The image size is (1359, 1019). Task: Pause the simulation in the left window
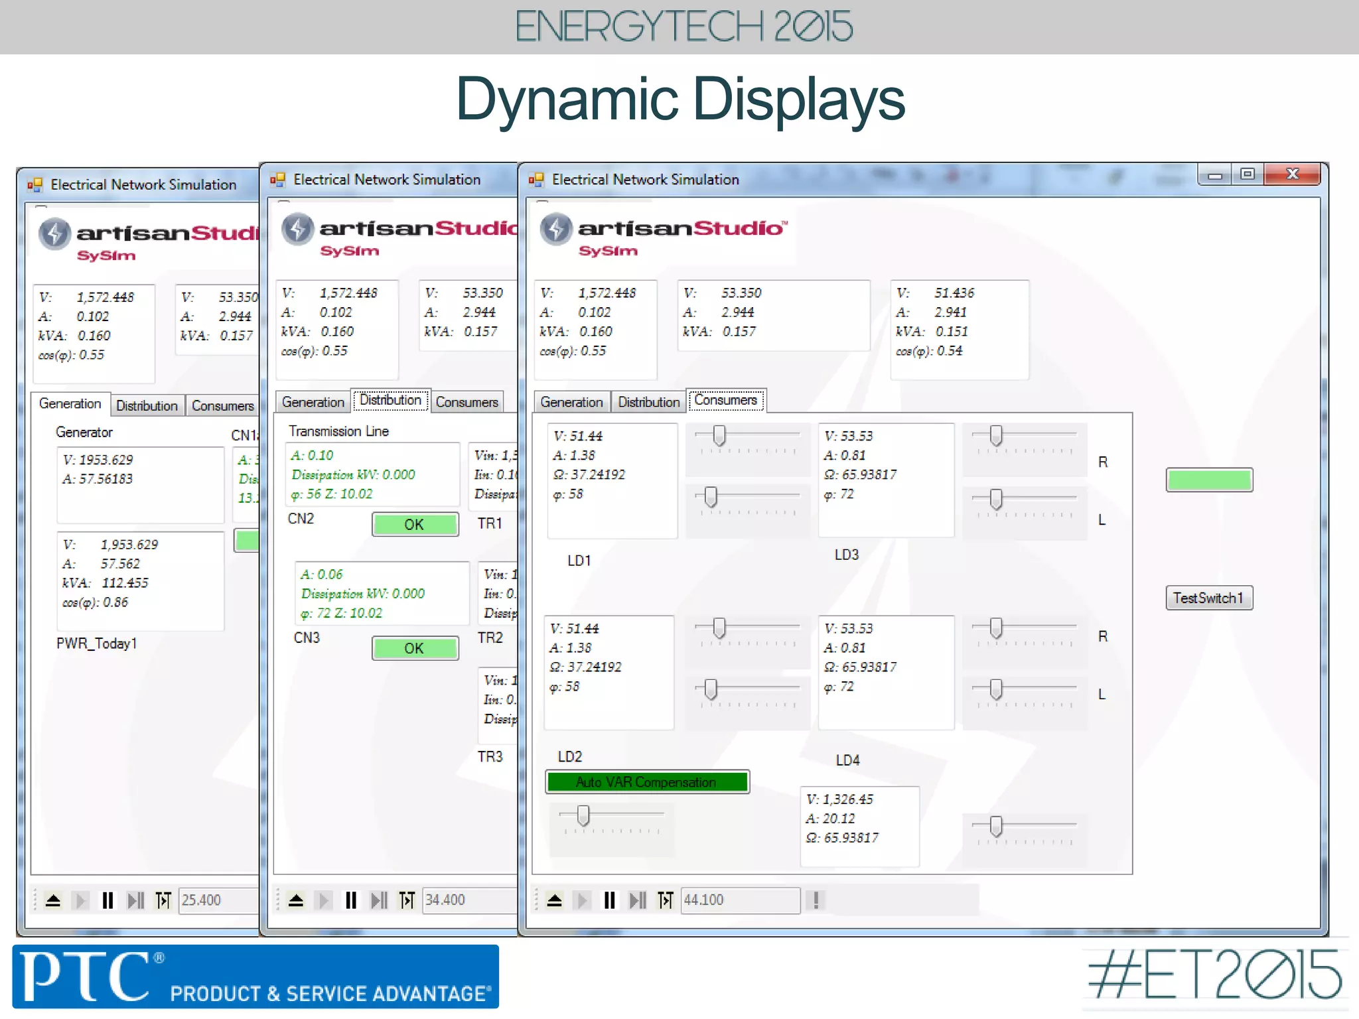point(107,900)
